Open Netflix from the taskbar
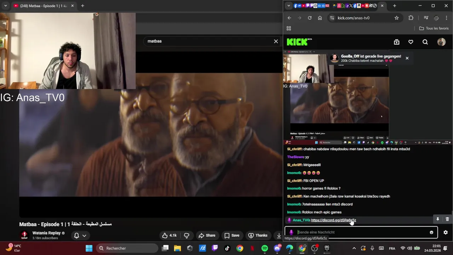This screenshot has height=255, width=453. point(252,248)
